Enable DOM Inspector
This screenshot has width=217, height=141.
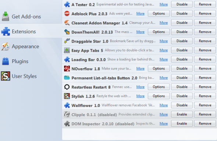click(x=182, y=123)
